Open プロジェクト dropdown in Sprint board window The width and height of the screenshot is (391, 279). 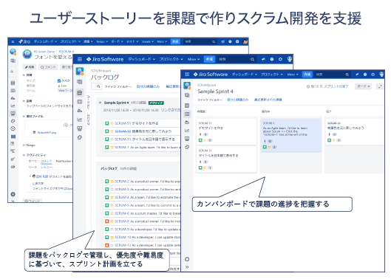pos(272,75)
